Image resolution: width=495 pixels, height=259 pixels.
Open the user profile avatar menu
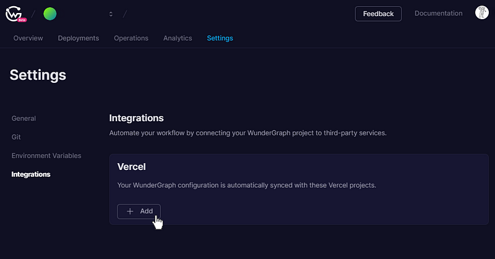[x=482, y=13]
